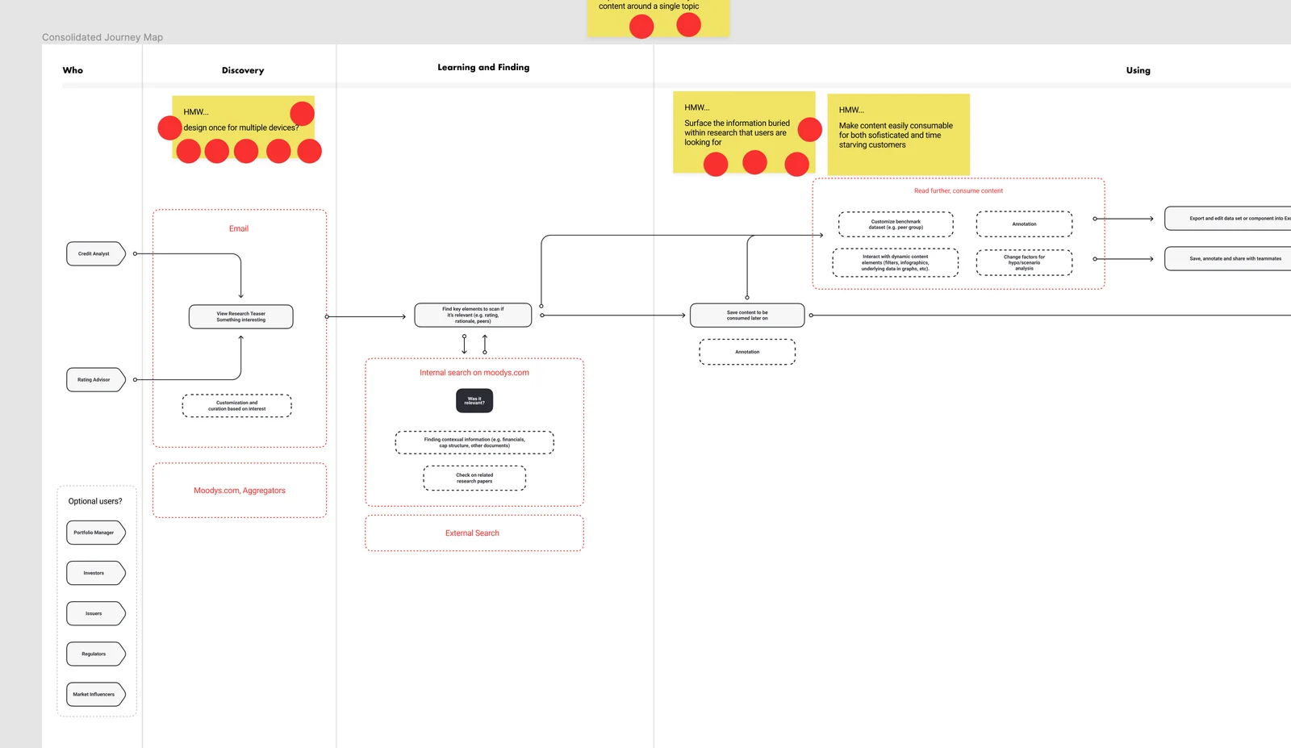
Task: Select the Market Influencers persona tag
Action: (95, 694)
